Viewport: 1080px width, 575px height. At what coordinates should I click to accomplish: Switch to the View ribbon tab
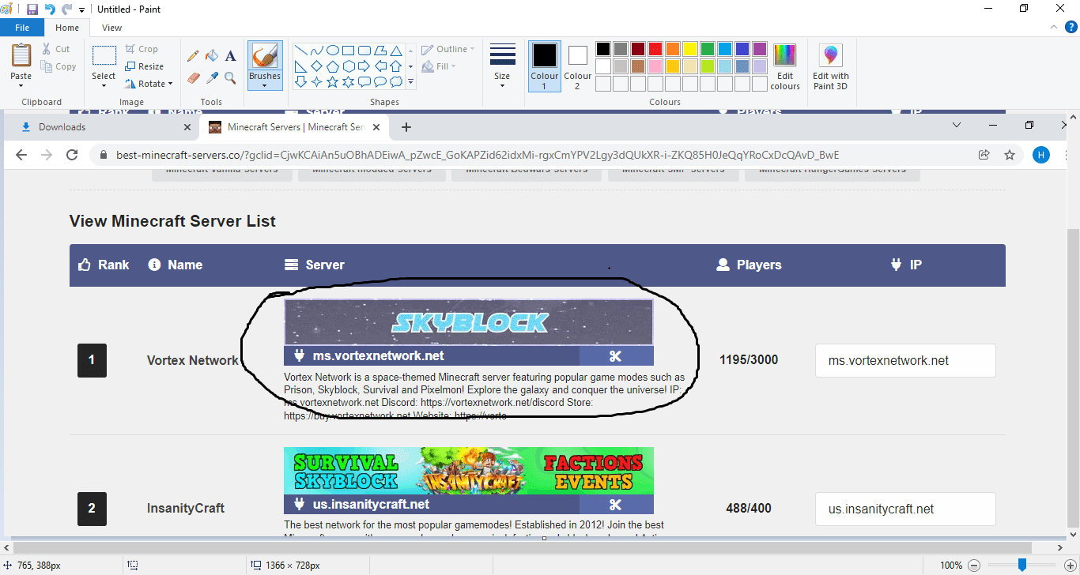click(x=111, y=28)
